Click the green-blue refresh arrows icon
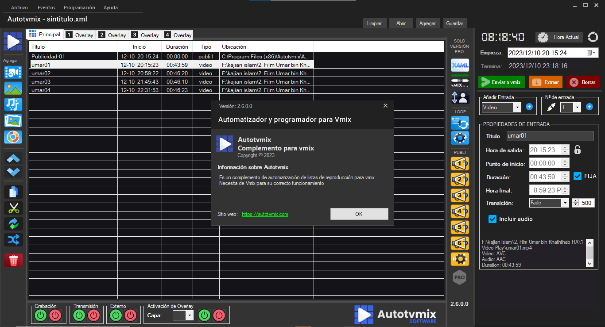The height and width of the screenshot is (327, 605). pos(13,223)
